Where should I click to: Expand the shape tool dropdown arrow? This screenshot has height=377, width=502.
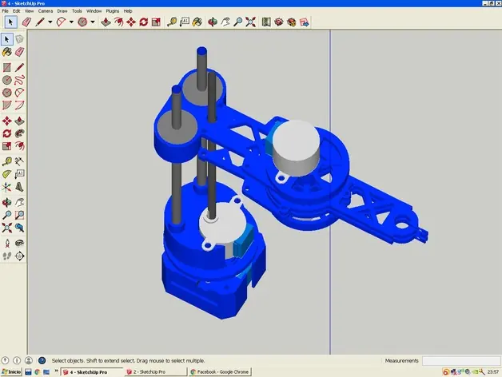click(93, 22)
